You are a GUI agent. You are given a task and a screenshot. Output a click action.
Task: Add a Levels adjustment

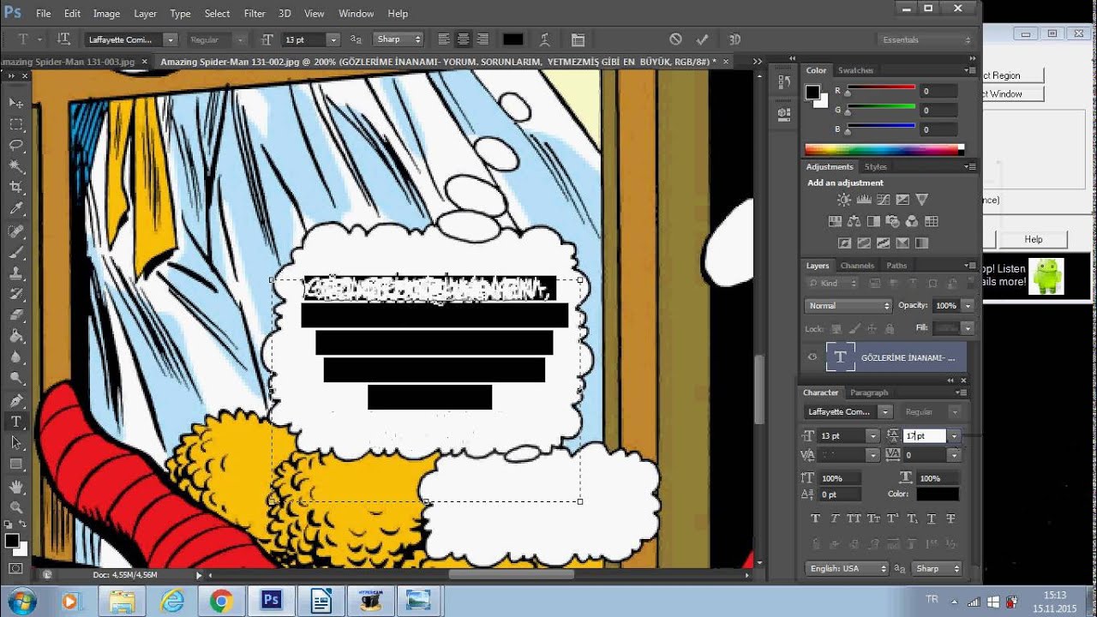(864, 200)
